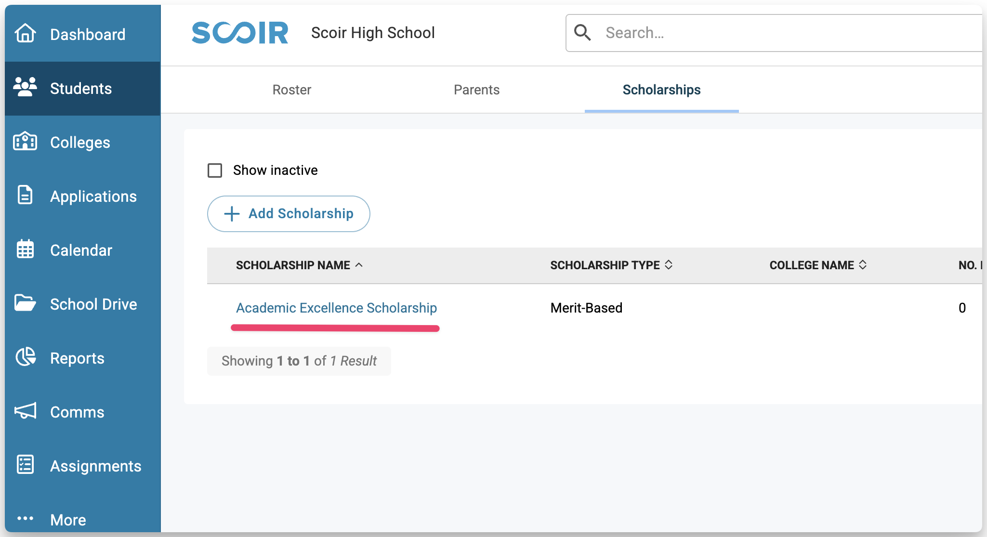Image resolution: width=987 pixels, height=537 pixels.
Task: Sort by Scholarship Name column arrow
Action: [359, 265]
